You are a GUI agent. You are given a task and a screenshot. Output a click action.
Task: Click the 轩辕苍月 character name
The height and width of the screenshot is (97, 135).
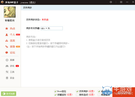[x=10, y=20]
